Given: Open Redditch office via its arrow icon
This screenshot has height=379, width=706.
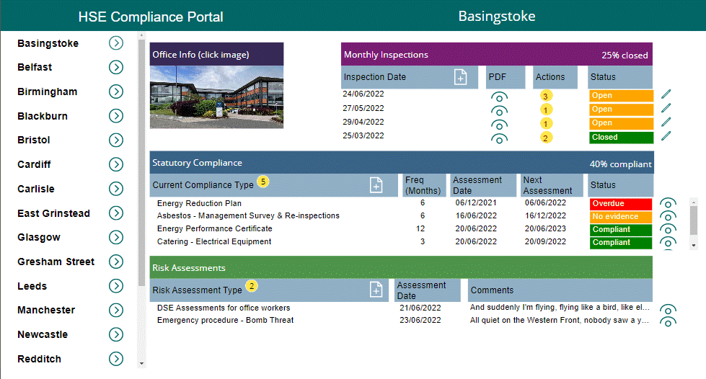Looking at the screenshot, I should click(x=116, y=360).
